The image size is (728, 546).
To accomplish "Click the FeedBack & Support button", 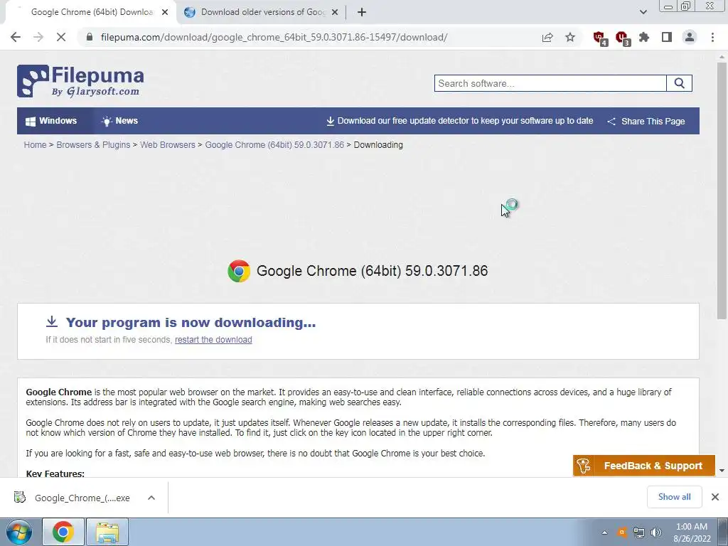I will pos(644,466).
